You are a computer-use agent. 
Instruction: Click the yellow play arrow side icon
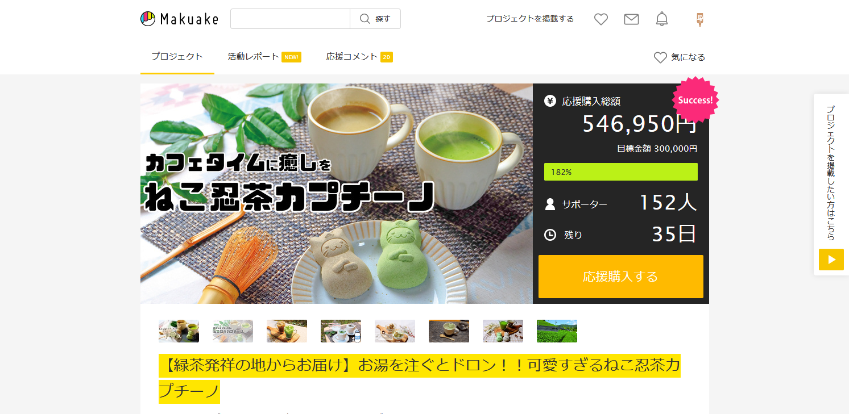pyautogui.click(x=831, y=260)
